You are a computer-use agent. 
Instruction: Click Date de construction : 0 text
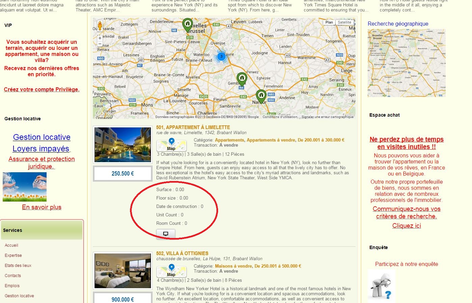click(x=180, y=207)
